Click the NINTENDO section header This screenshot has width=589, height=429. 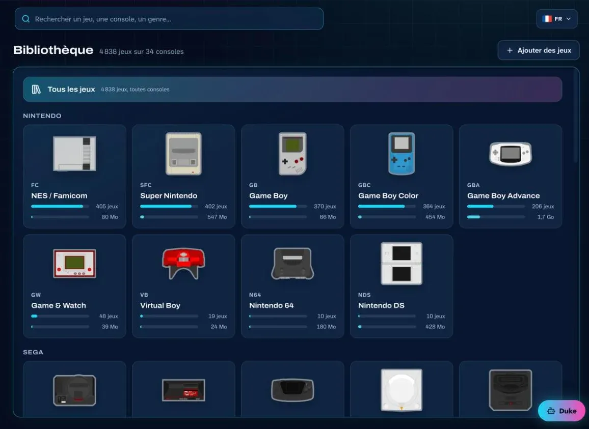click(x=42, y=116)
